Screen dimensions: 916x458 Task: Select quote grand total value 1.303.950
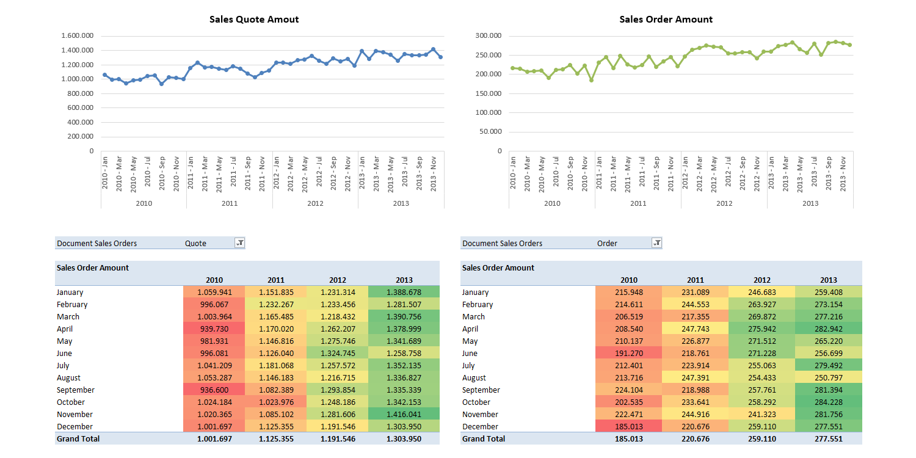click(404, 438)
